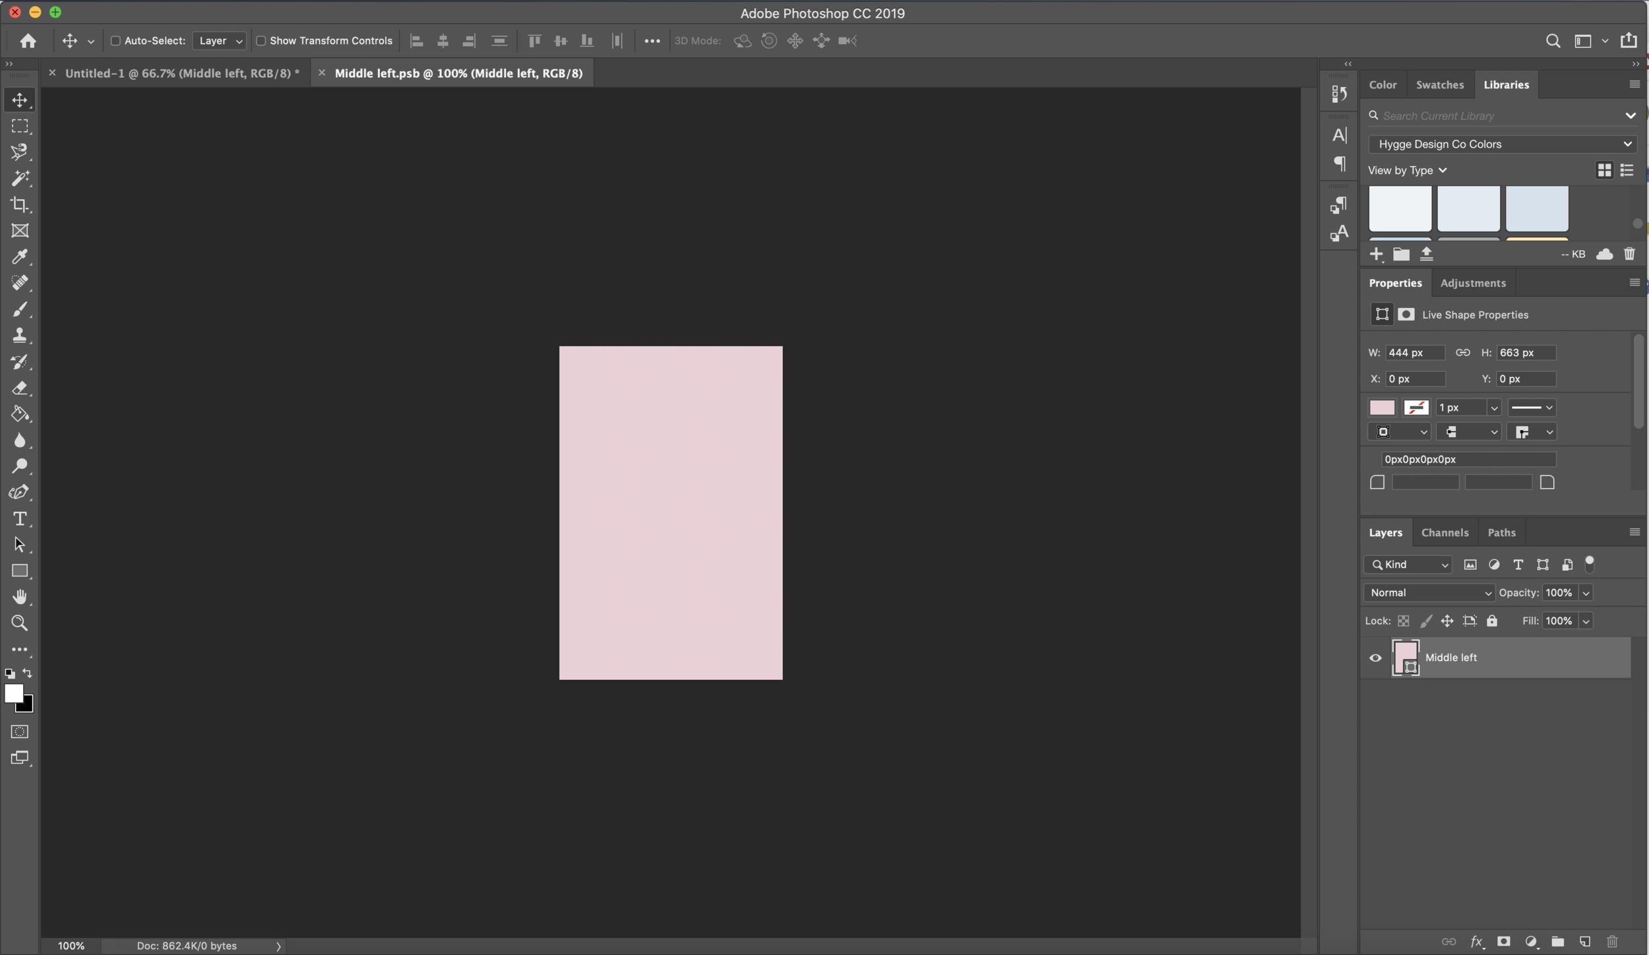This screenshot has height=955, width=1649.
Task: Expand Hygge Design Co Colors library dropdown
Action: (1502, 144)
